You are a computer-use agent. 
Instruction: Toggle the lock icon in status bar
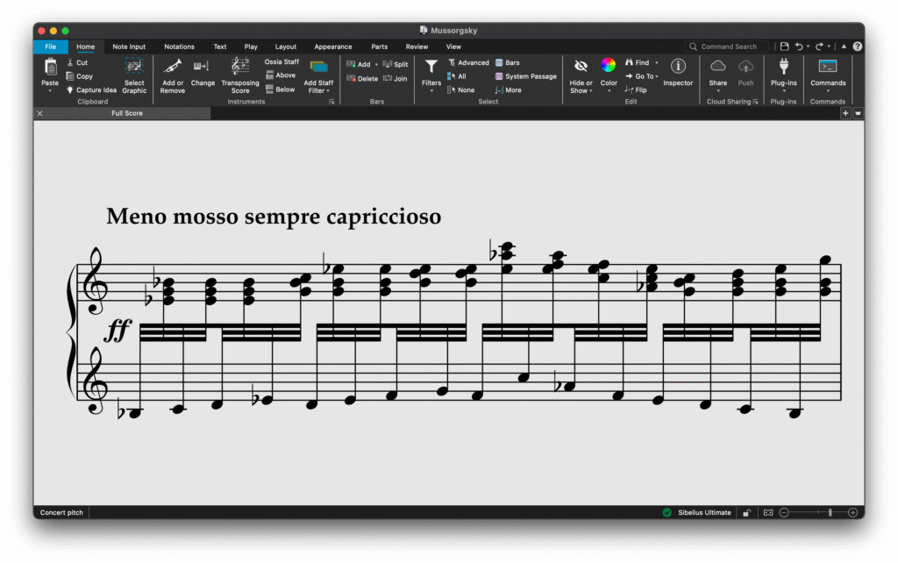click(x=747, y=513)
